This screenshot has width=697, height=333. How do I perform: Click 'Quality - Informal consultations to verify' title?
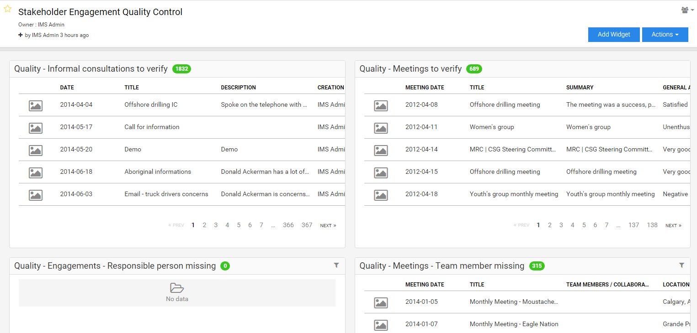[91, 69]
